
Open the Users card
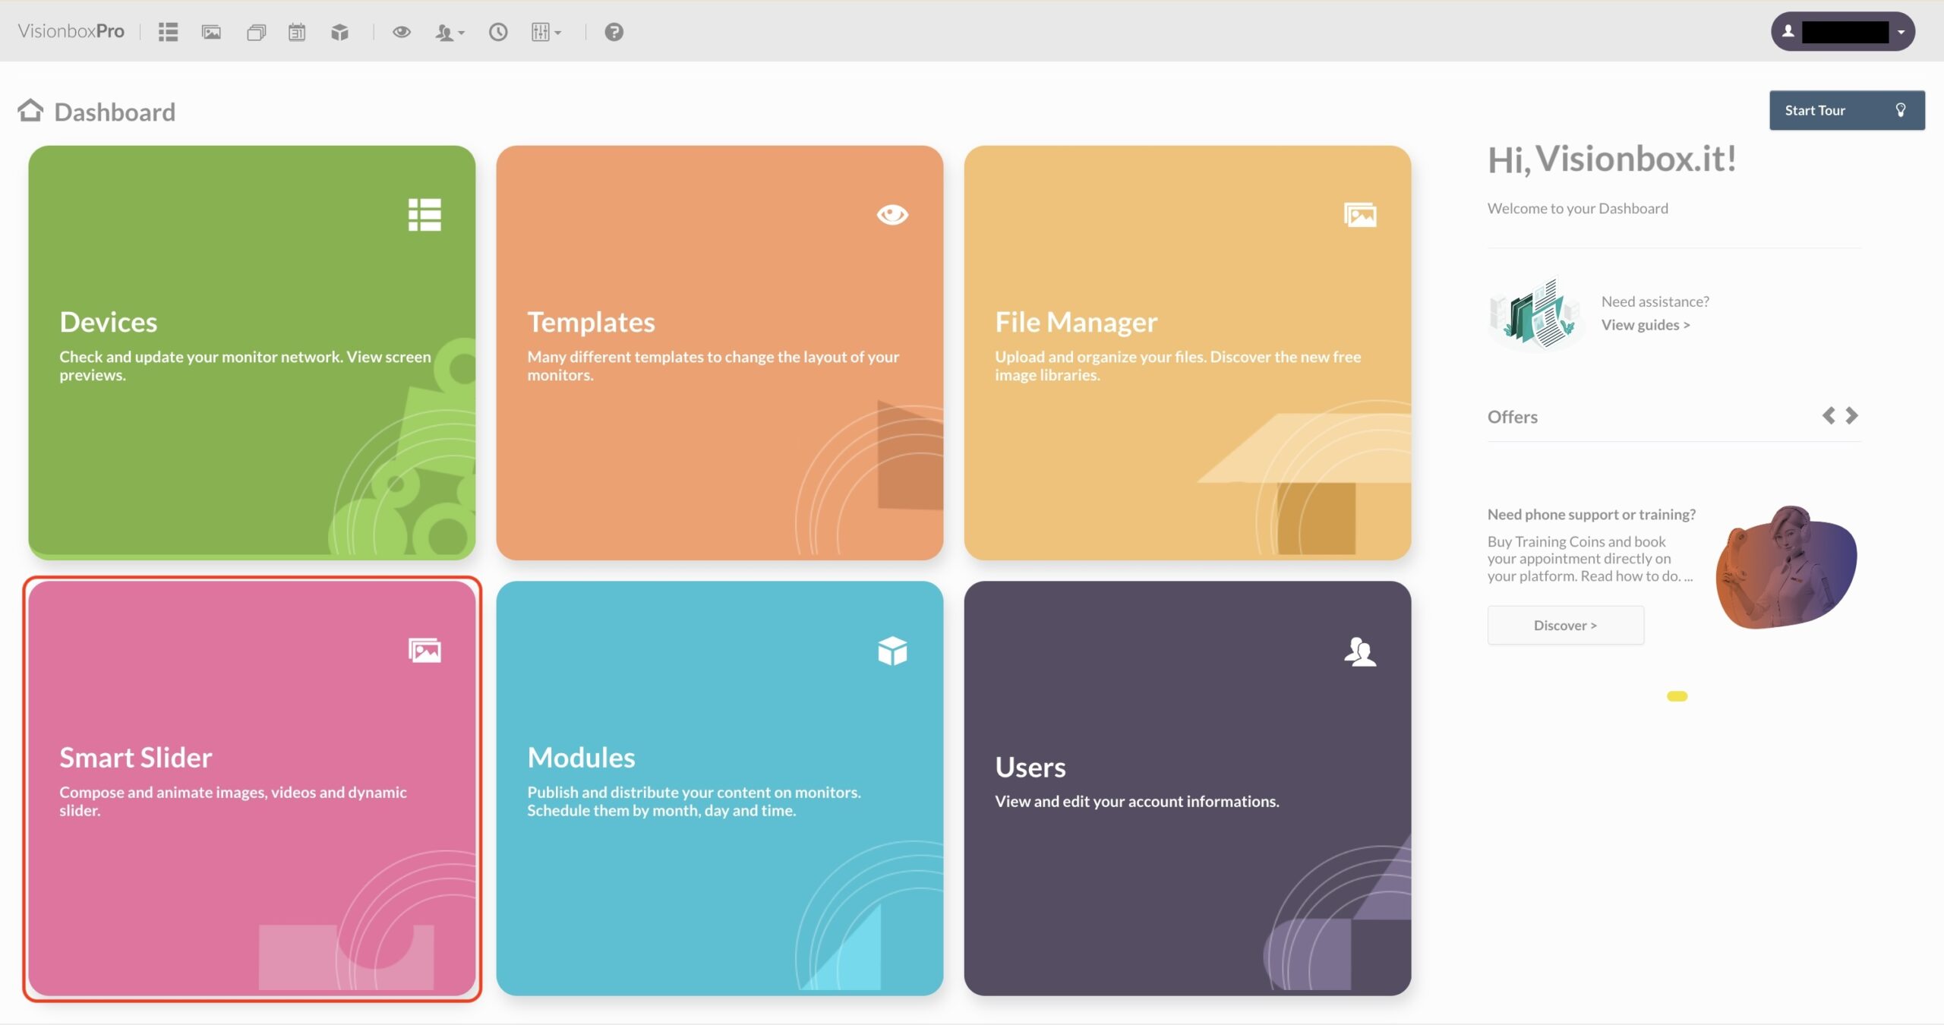click(x=1188, y=788)
